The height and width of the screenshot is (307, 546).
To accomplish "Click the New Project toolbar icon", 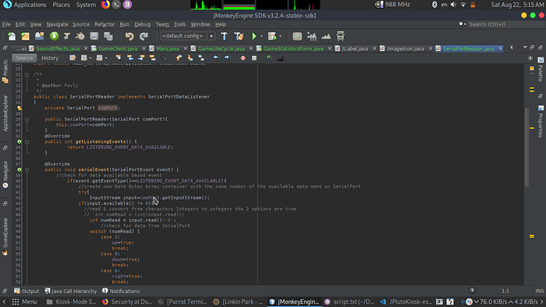I will click(26, 36).
